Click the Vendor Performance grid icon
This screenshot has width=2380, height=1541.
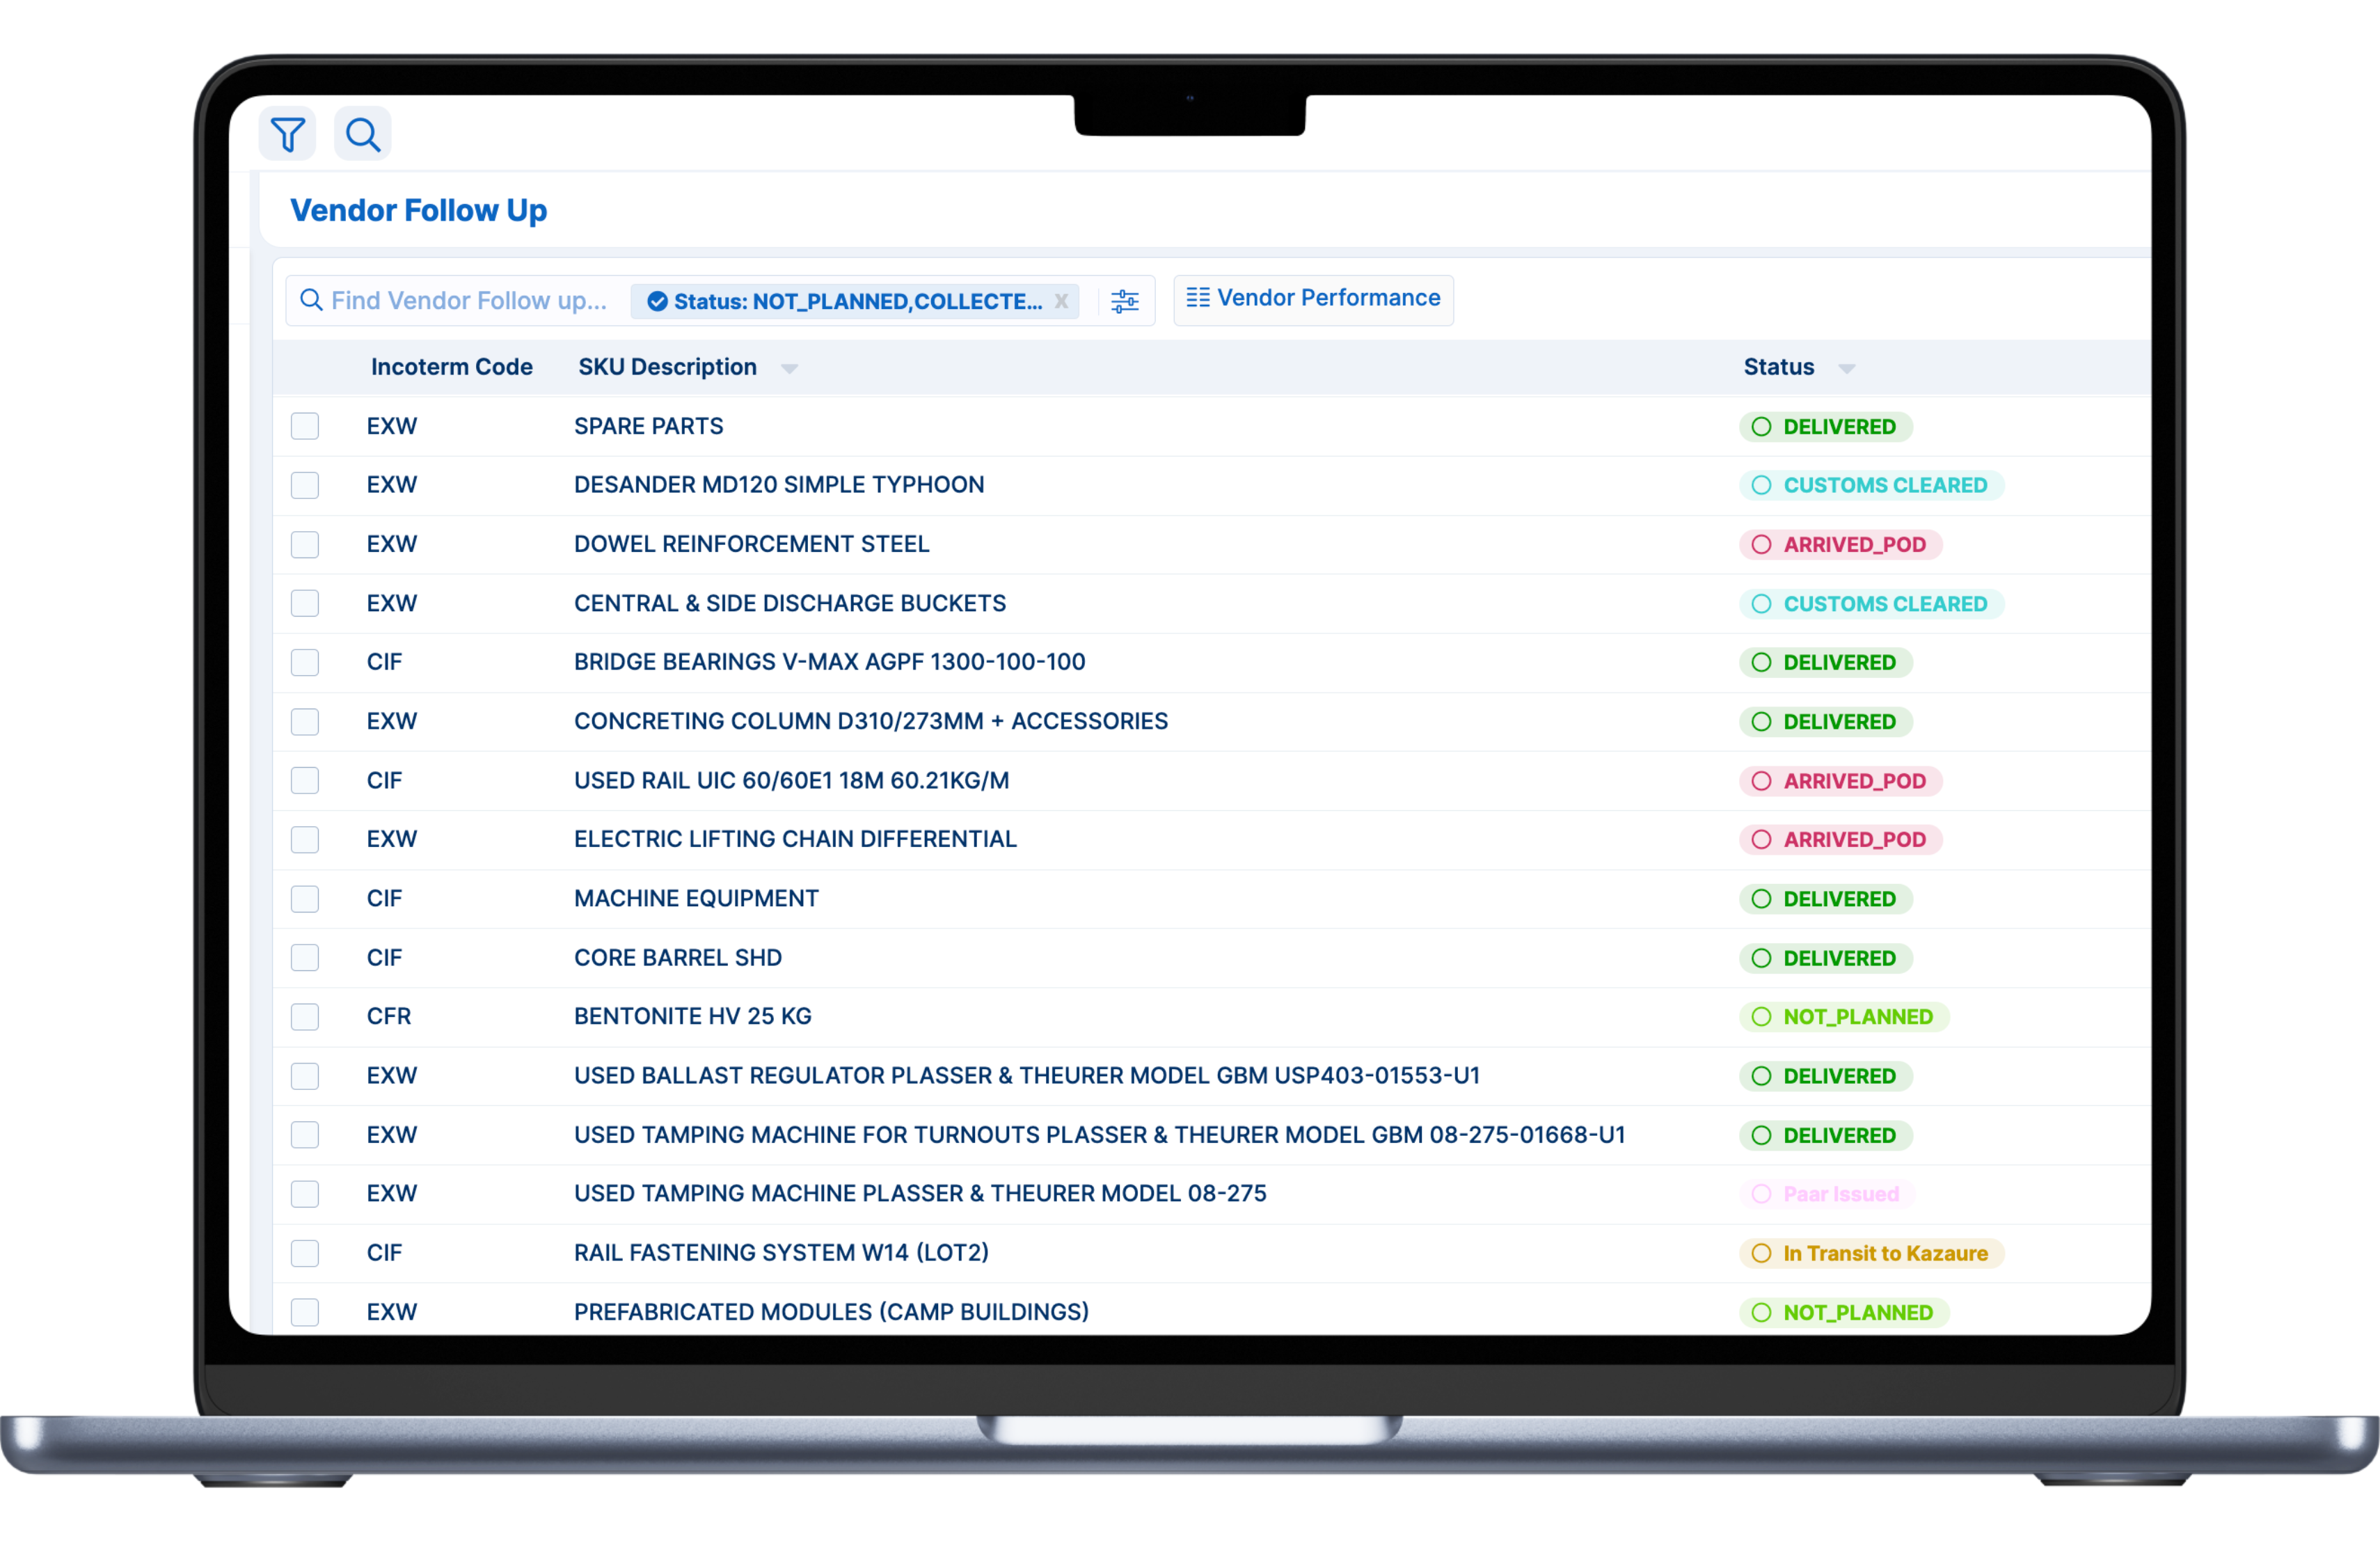pos(1197,298)
